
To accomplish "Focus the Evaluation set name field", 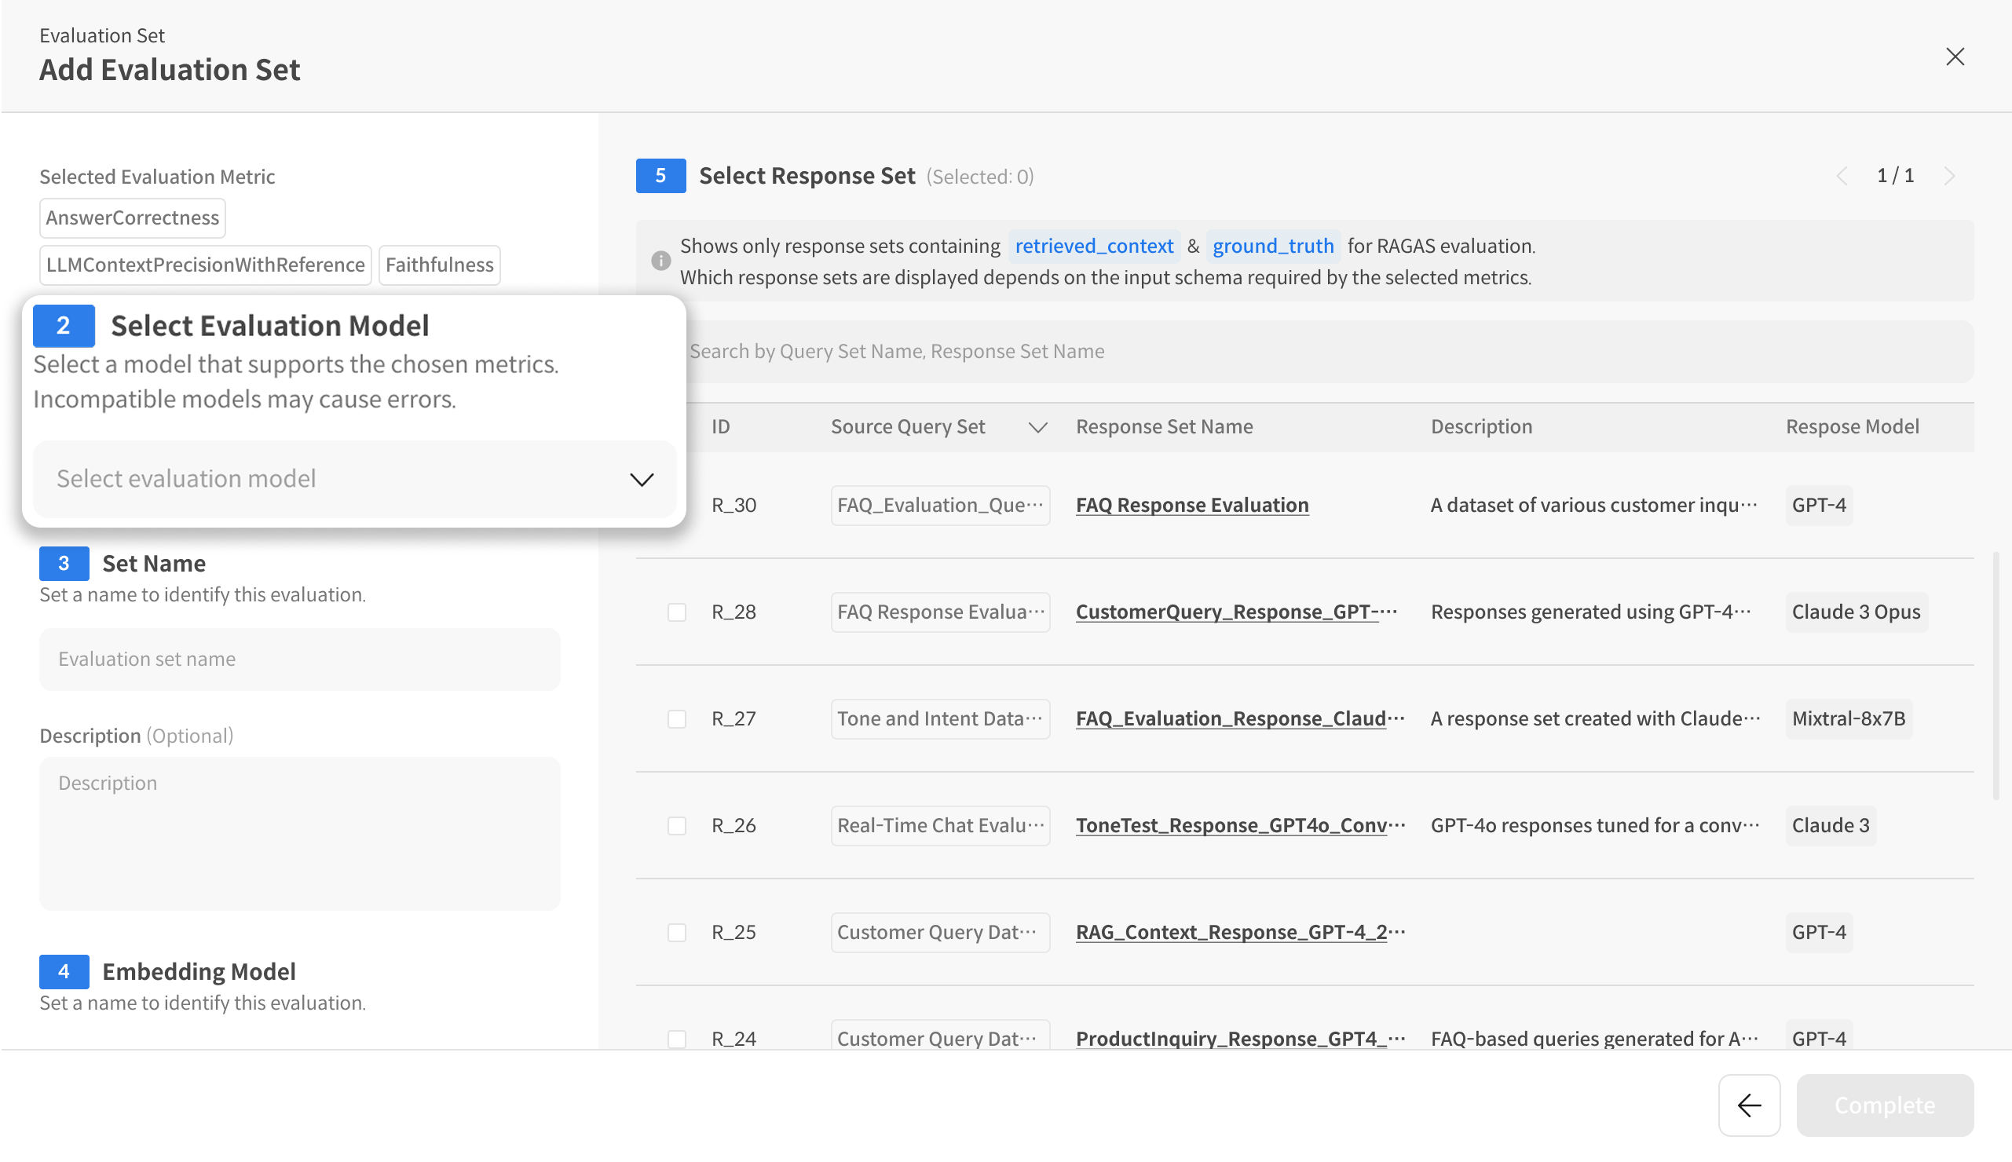I will click(x=300, y=660).
